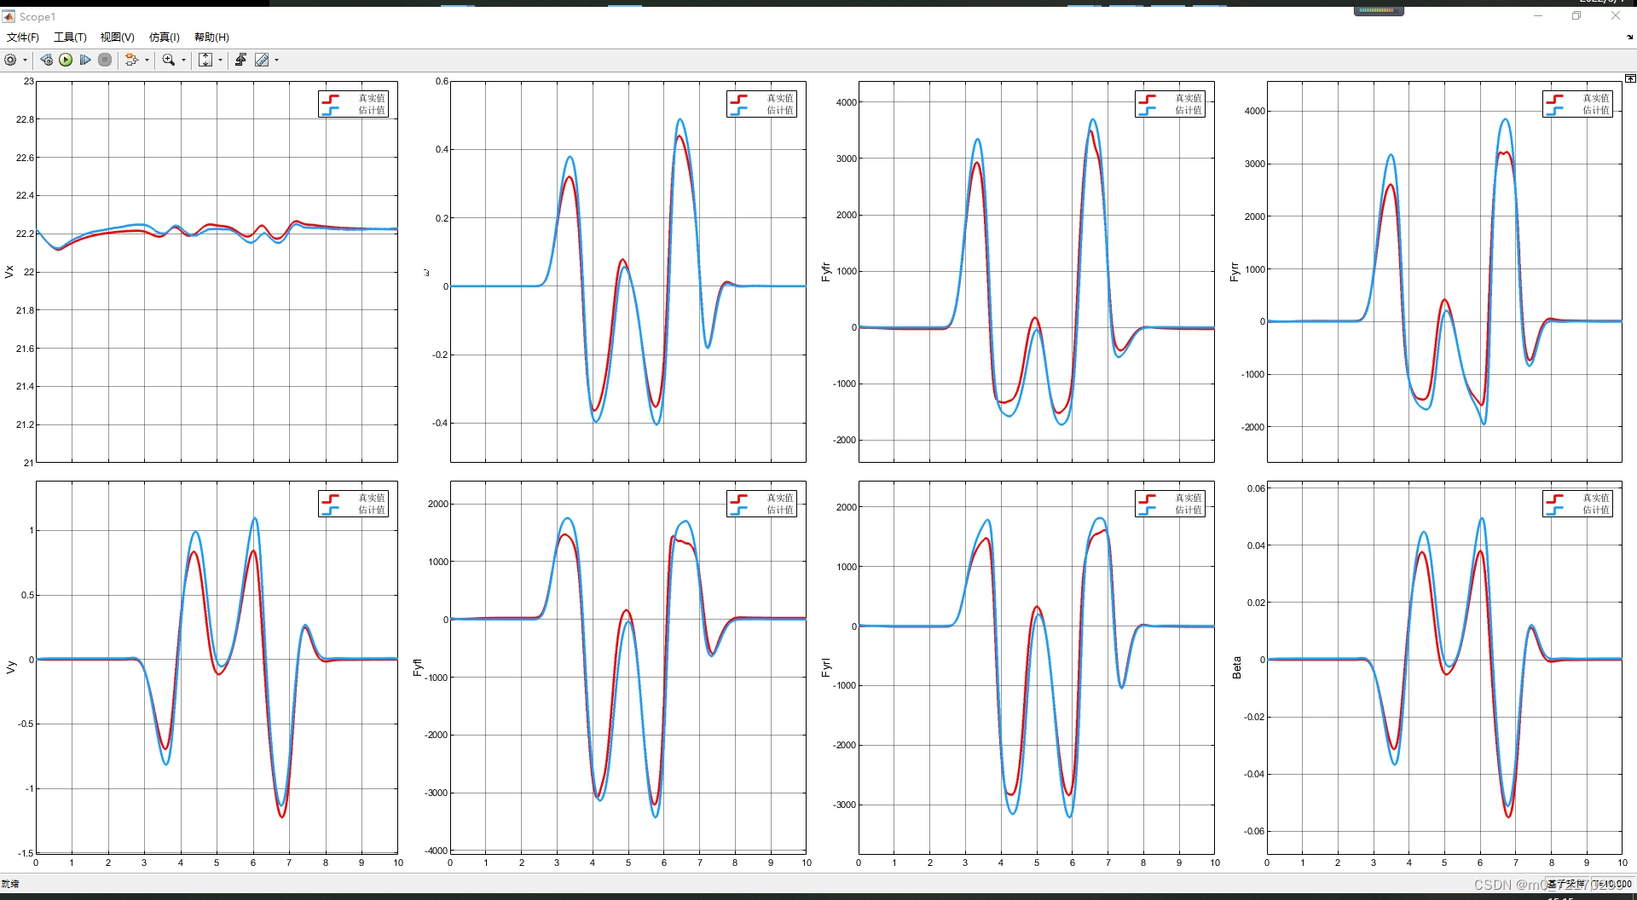1637x900 pixels.
Task: Toggle 真实值 legend entry in Fyrr plot
Action: point(1596,98)
